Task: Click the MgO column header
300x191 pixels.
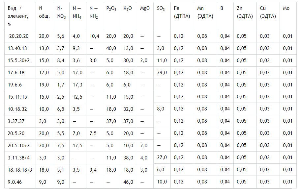Action: [145, 8]
